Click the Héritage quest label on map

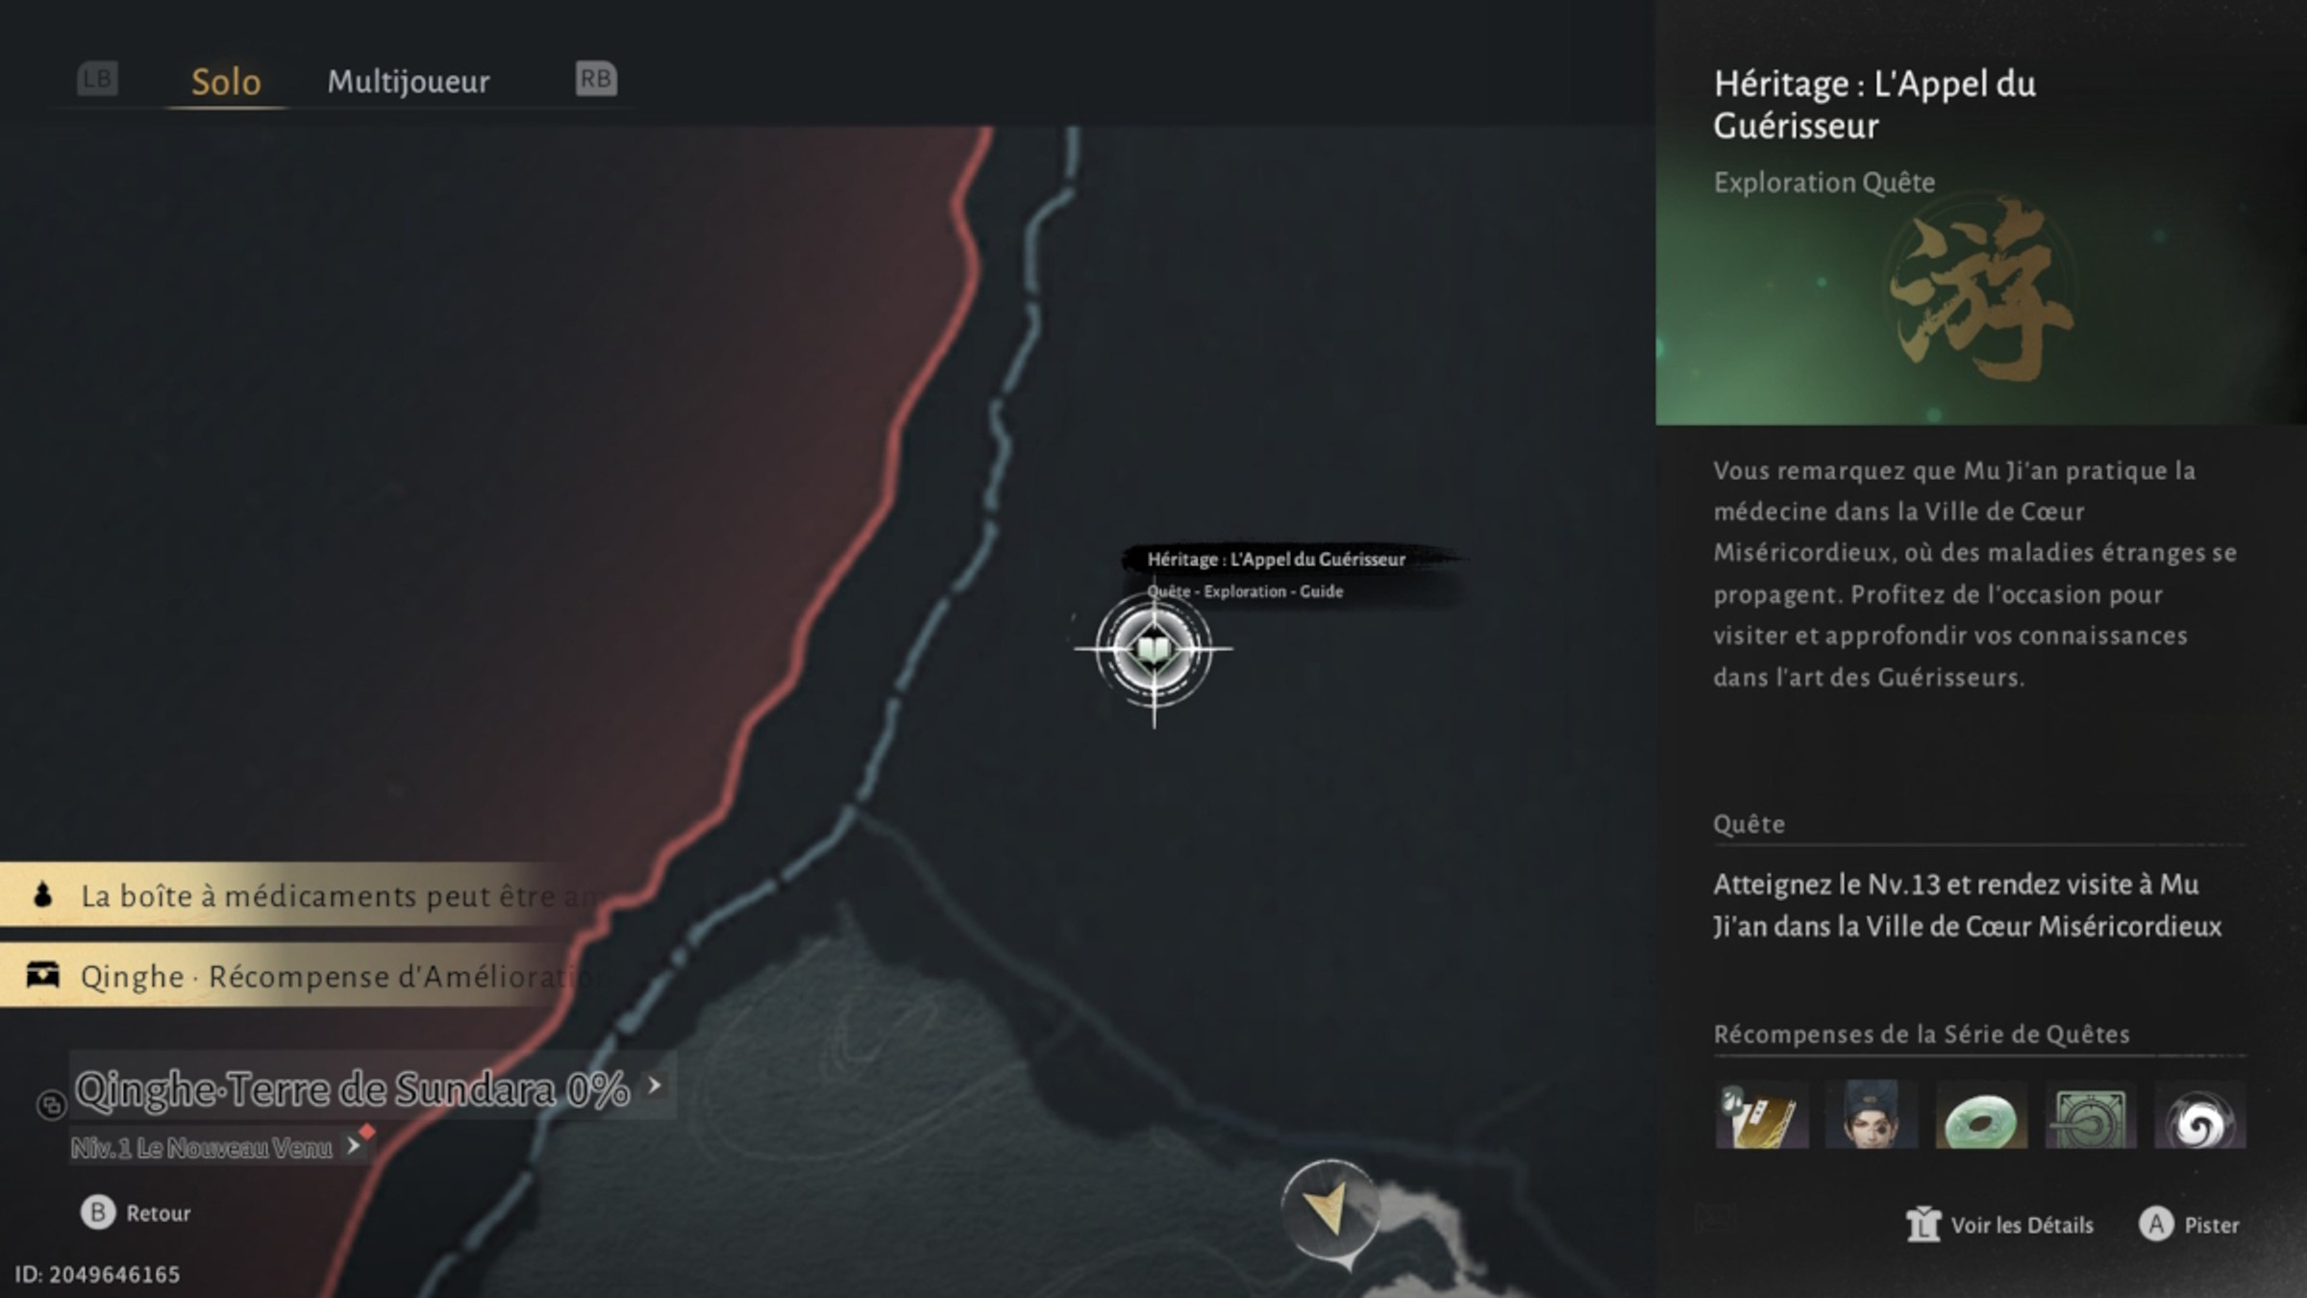tap(1277, 560)
